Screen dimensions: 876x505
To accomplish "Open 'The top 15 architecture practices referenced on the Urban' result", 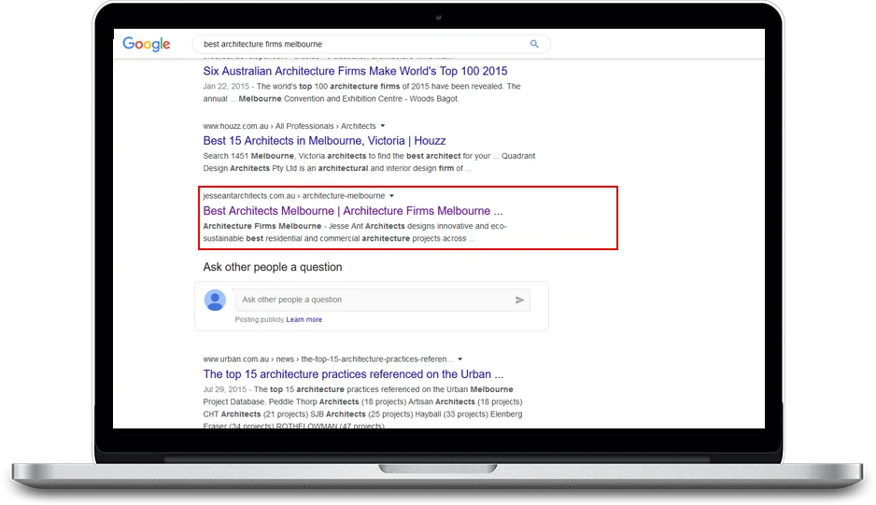I will coord(353,374).
